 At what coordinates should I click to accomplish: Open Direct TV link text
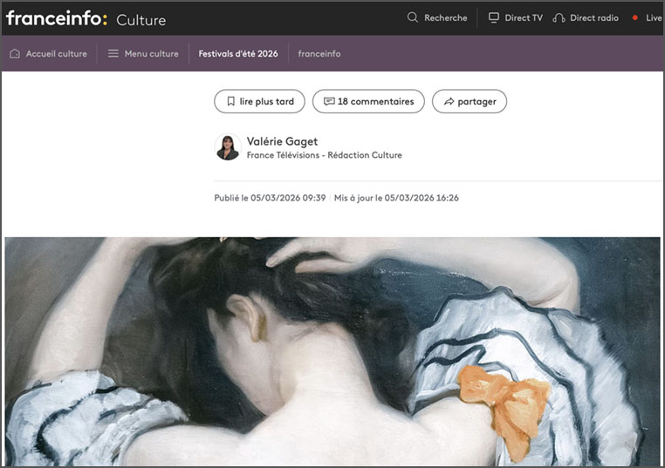tap(524, 17)
